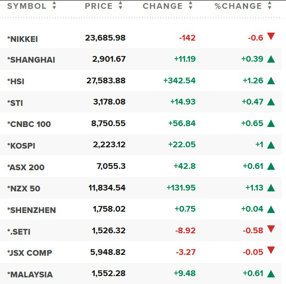Click NZX 50 price 11,834.54

tap(107, 187)
